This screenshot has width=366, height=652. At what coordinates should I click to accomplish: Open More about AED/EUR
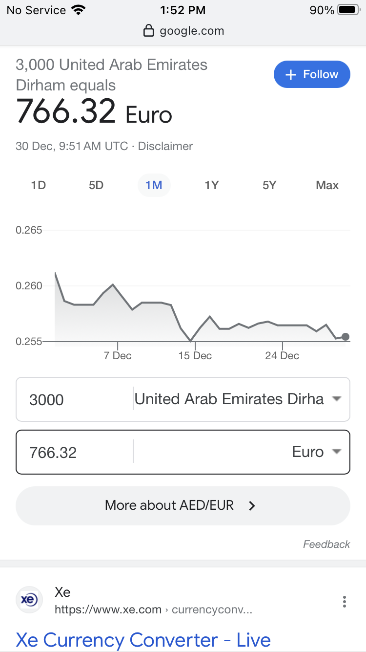183,506
